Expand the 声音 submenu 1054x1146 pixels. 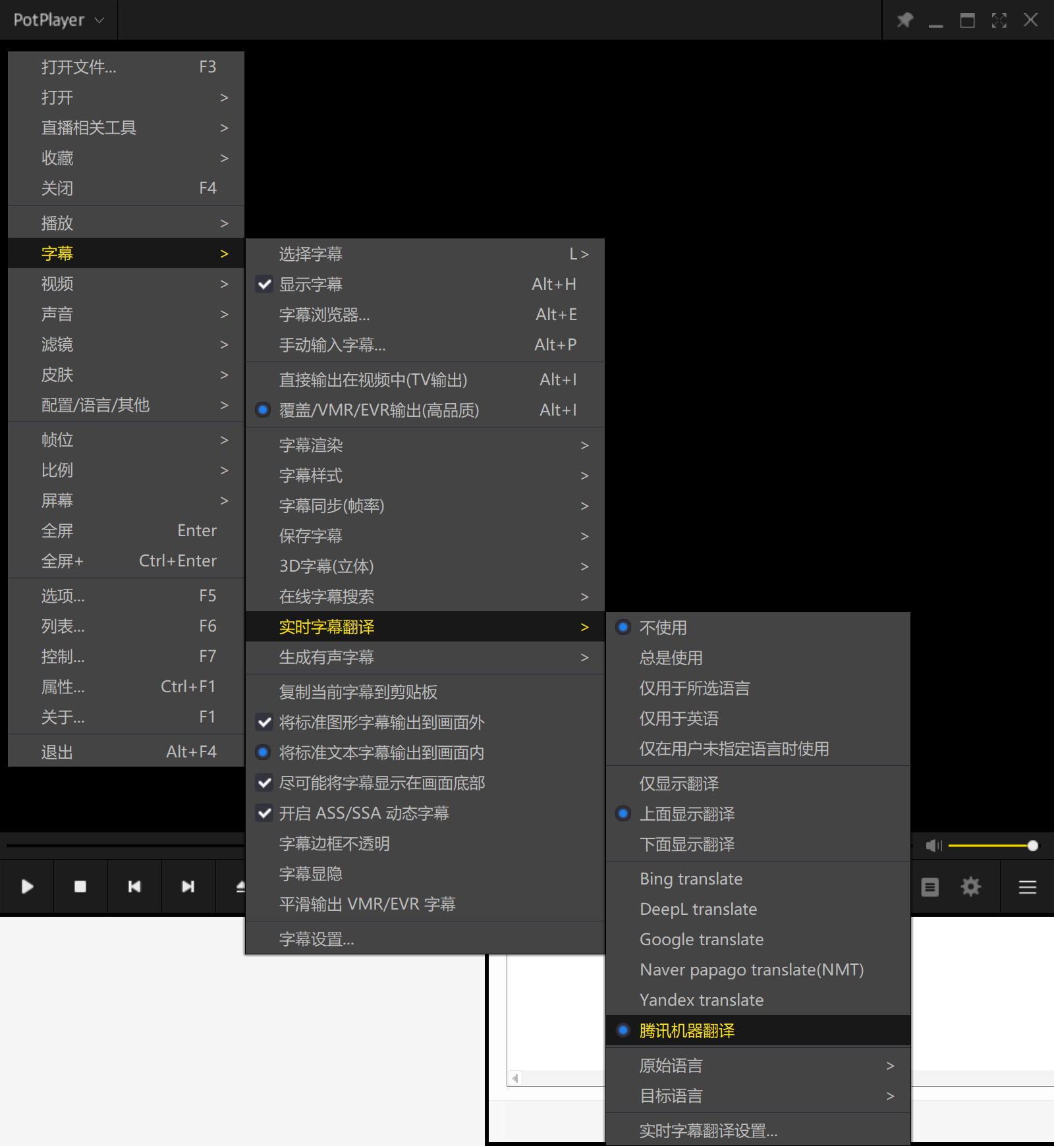(x=126, y=314)
